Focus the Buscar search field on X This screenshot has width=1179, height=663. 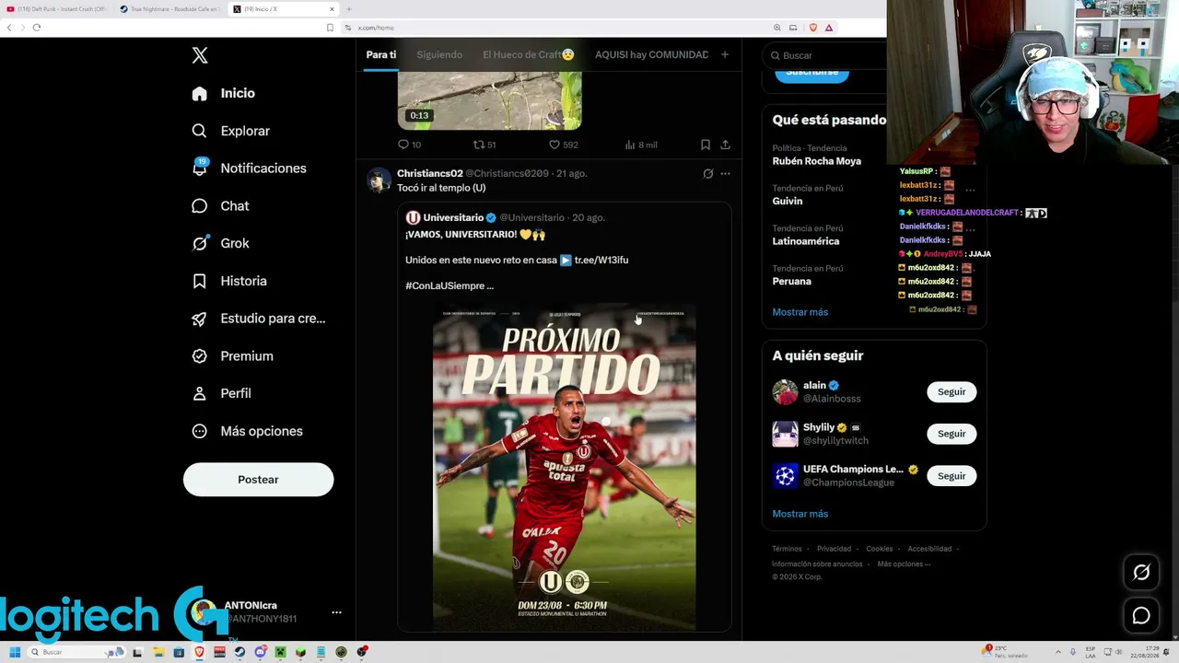824,55
